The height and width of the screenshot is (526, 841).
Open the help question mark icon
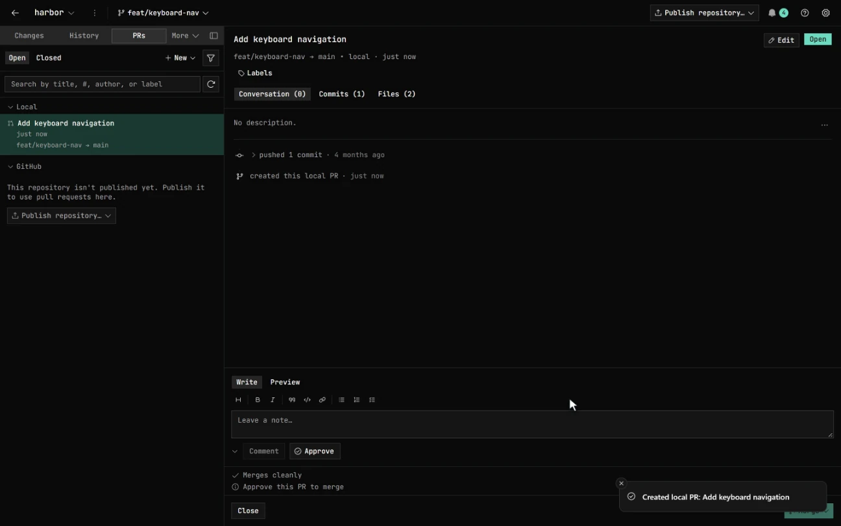tap(805, 13)
